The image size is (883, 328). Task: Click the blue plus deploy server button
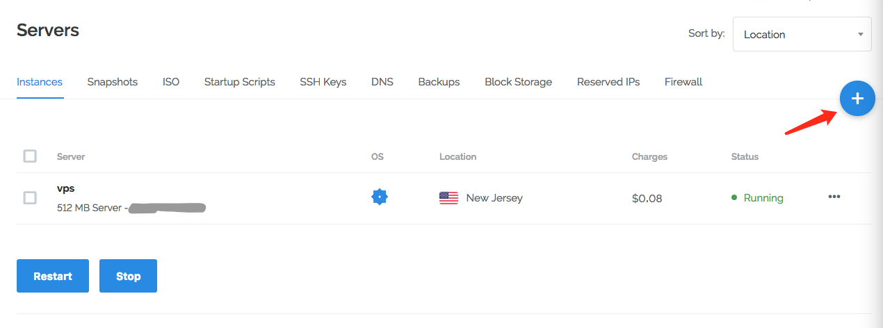pos(857,99)
